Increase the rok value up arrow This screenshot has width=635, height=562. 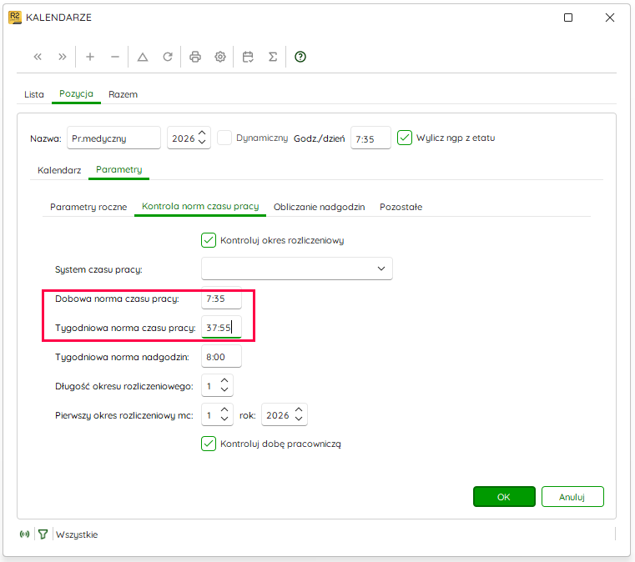pos(299,410)
